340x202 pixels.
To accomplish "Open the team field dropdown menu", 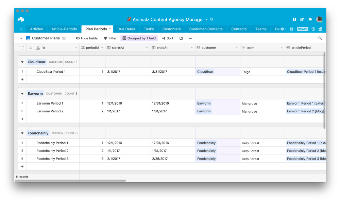I will coord(282,48).
